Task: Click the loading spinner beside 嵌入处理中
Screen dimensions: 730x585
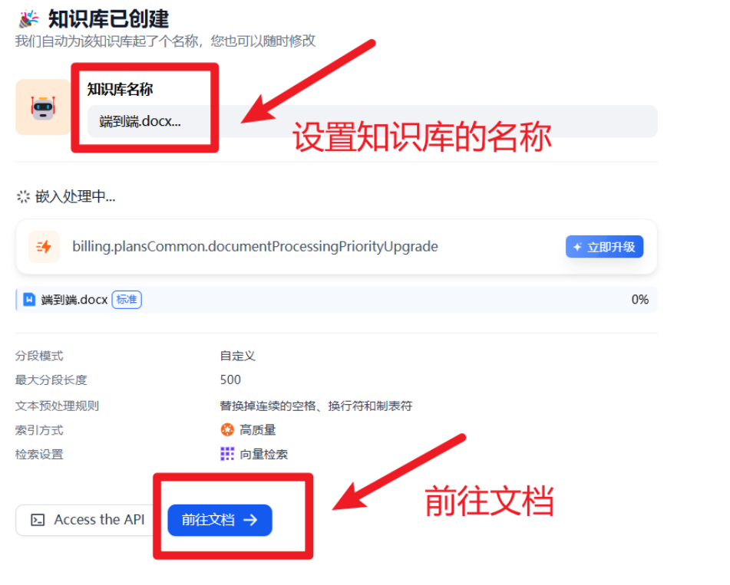Action: [x=23, y=197]
